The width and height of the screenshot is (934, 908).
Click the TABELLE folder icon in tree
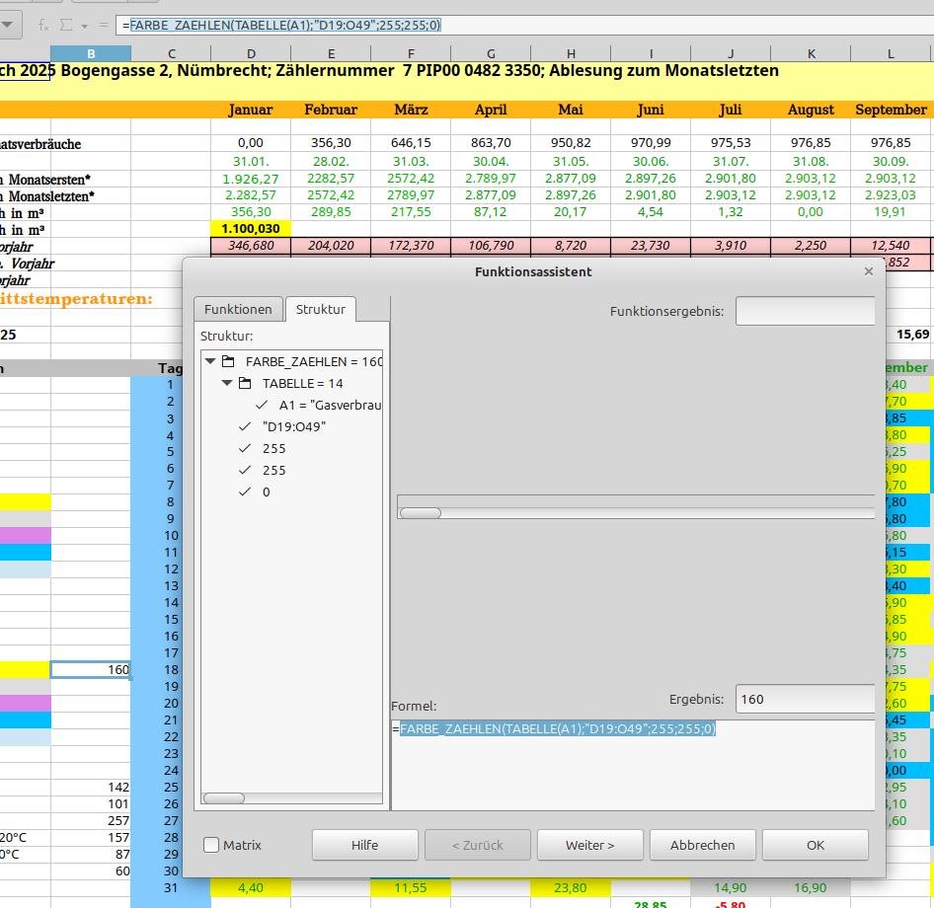pos(245,384)
